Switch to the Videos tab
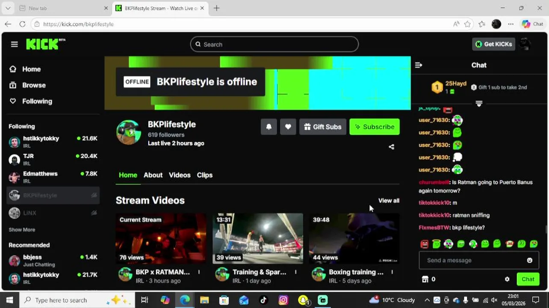549x308 pixels. coord(180,175)
